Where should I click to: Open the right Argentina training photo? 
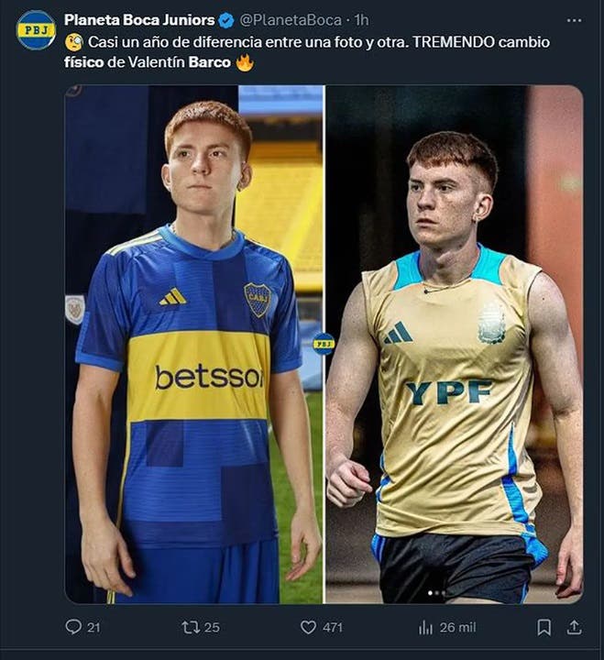point(454,344)
